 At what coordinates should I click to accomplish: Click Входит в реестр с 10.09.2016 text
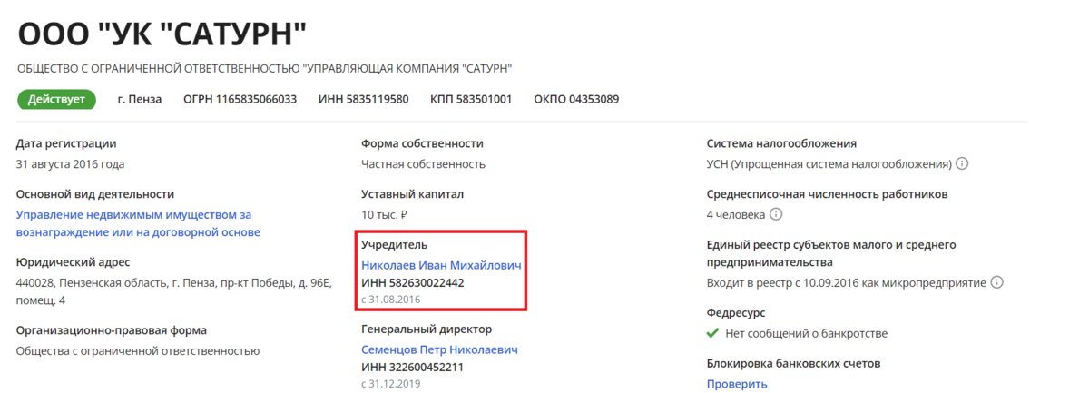(847, 282)
